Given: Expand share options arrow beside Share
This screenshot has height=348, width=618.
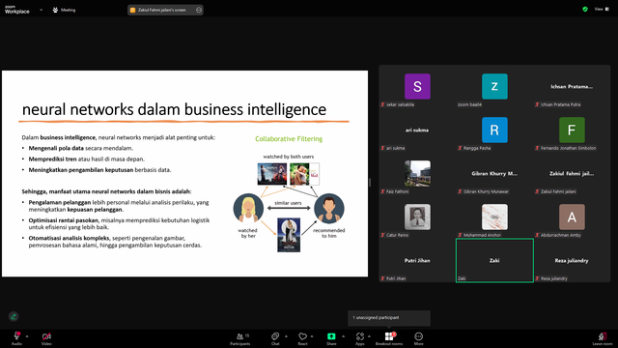Looking at the screenshot, I should (343, 336).
